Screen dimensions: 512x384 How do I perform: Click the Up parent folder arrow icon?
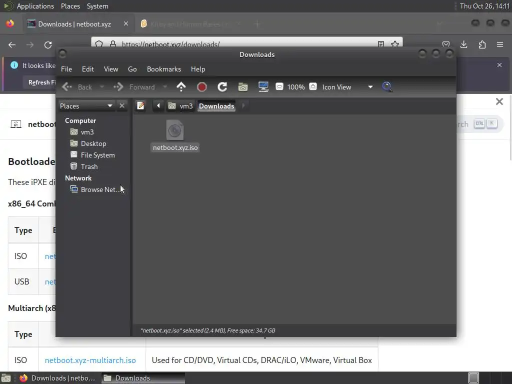[x=181, y=87]
